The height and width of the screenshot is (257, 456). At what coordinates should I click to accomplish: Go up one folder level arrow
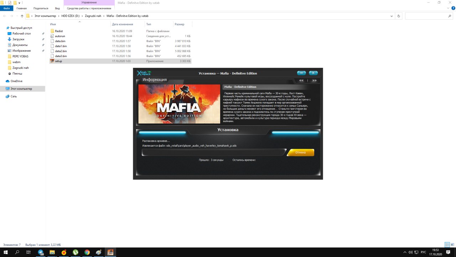tap(22, 16)
